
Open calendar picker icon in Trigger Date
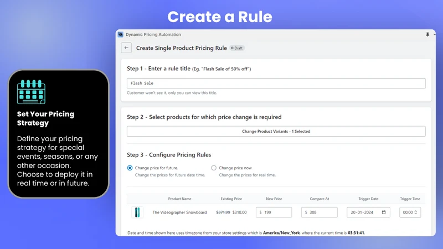pos(384,212)
